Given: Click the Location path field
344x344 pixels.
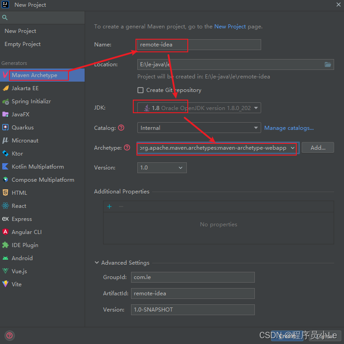Looking at the screenshot, I should click(235, 64).
